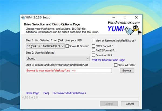Tick NTFS Format F: checkbox
Viewport: 162px width, 111px height.
[x=94, y=46]
